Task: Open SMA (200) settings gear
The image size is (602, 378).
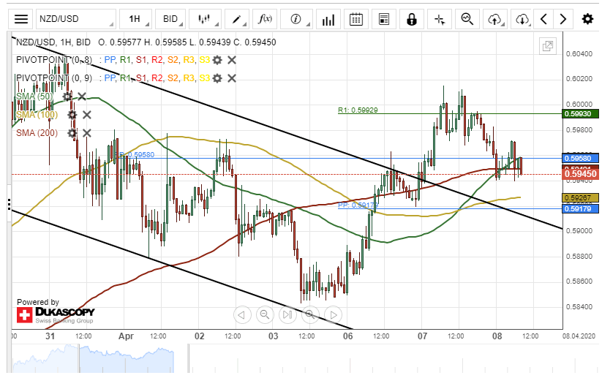Action: click(x=72, y=133)
